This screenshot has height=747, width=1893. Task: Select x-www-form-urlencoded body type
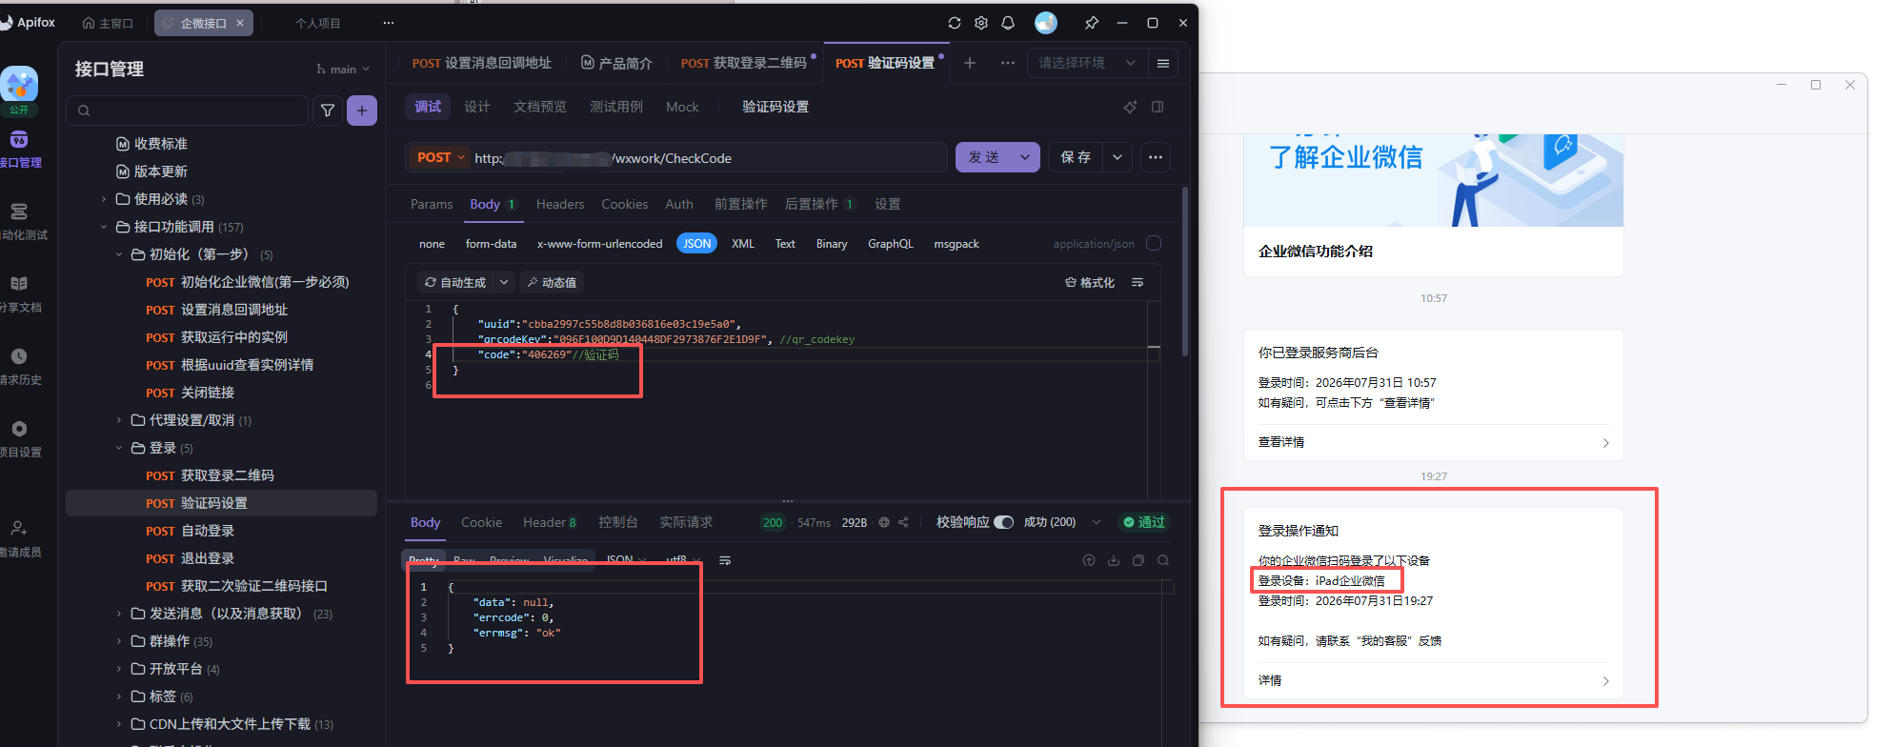[599, 244]
